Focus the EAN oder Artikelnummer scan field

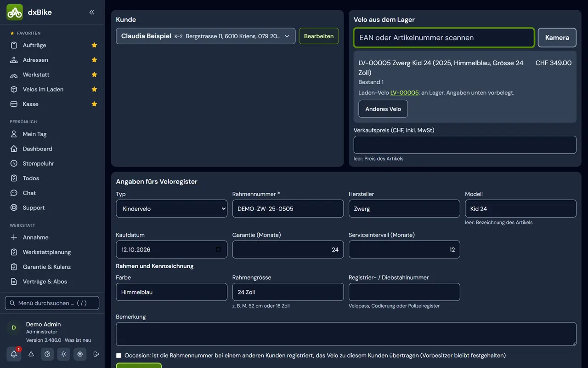click(x=444, y=38)
